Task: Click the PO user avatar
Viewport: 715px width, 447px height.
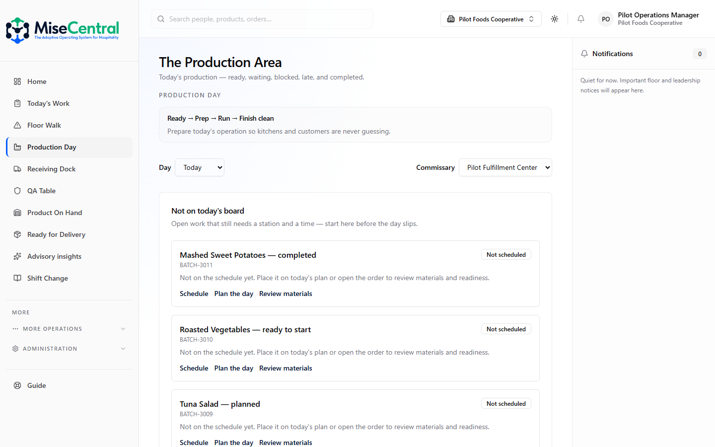Action: coord(606,19)
